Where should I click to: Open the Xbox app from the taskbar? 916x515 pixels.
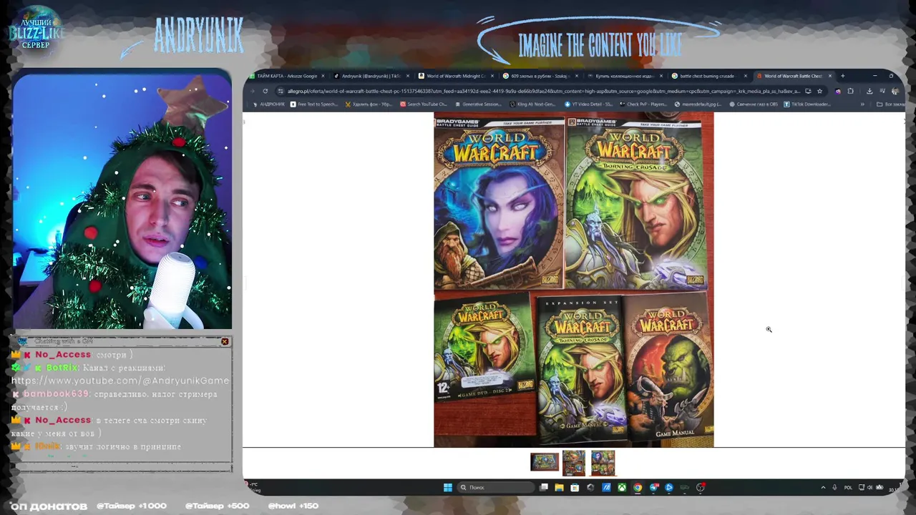(x=622, y=487)
